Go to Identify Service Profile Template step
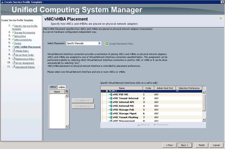Image resolution: width=225 pixels, height=149 pixels. pyautogui.click(x=24, y=27)
